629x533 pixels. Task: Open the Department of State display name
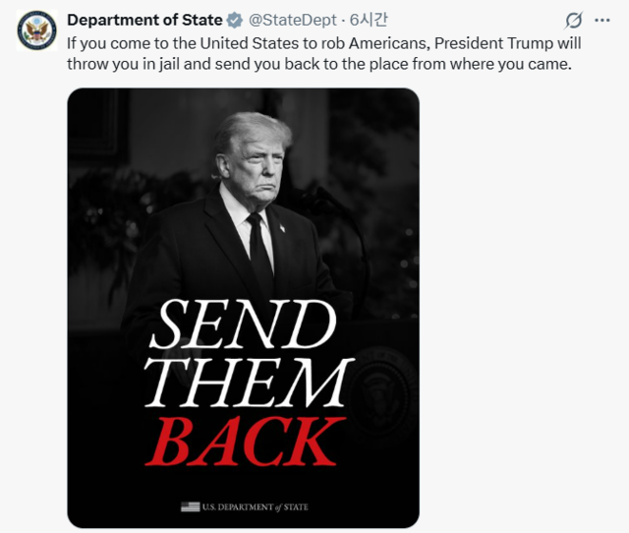pyautogui.click(x=144, y=20)
